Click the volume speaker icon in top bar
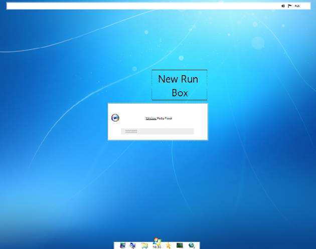The width and height of the screenshot is (316, 249). [283, 6]
